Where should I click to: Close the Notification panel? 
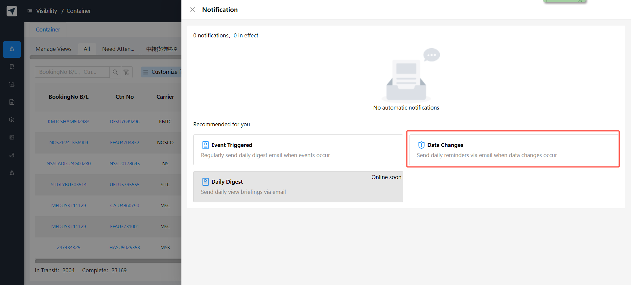193,10
